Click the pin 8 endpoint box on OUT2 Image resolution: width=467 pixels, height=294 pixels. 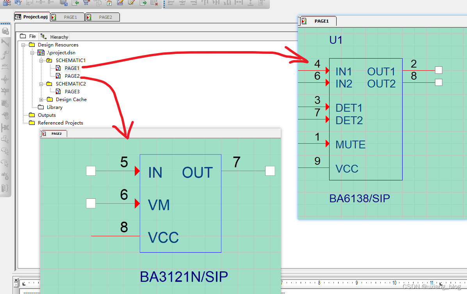[439, 82]
